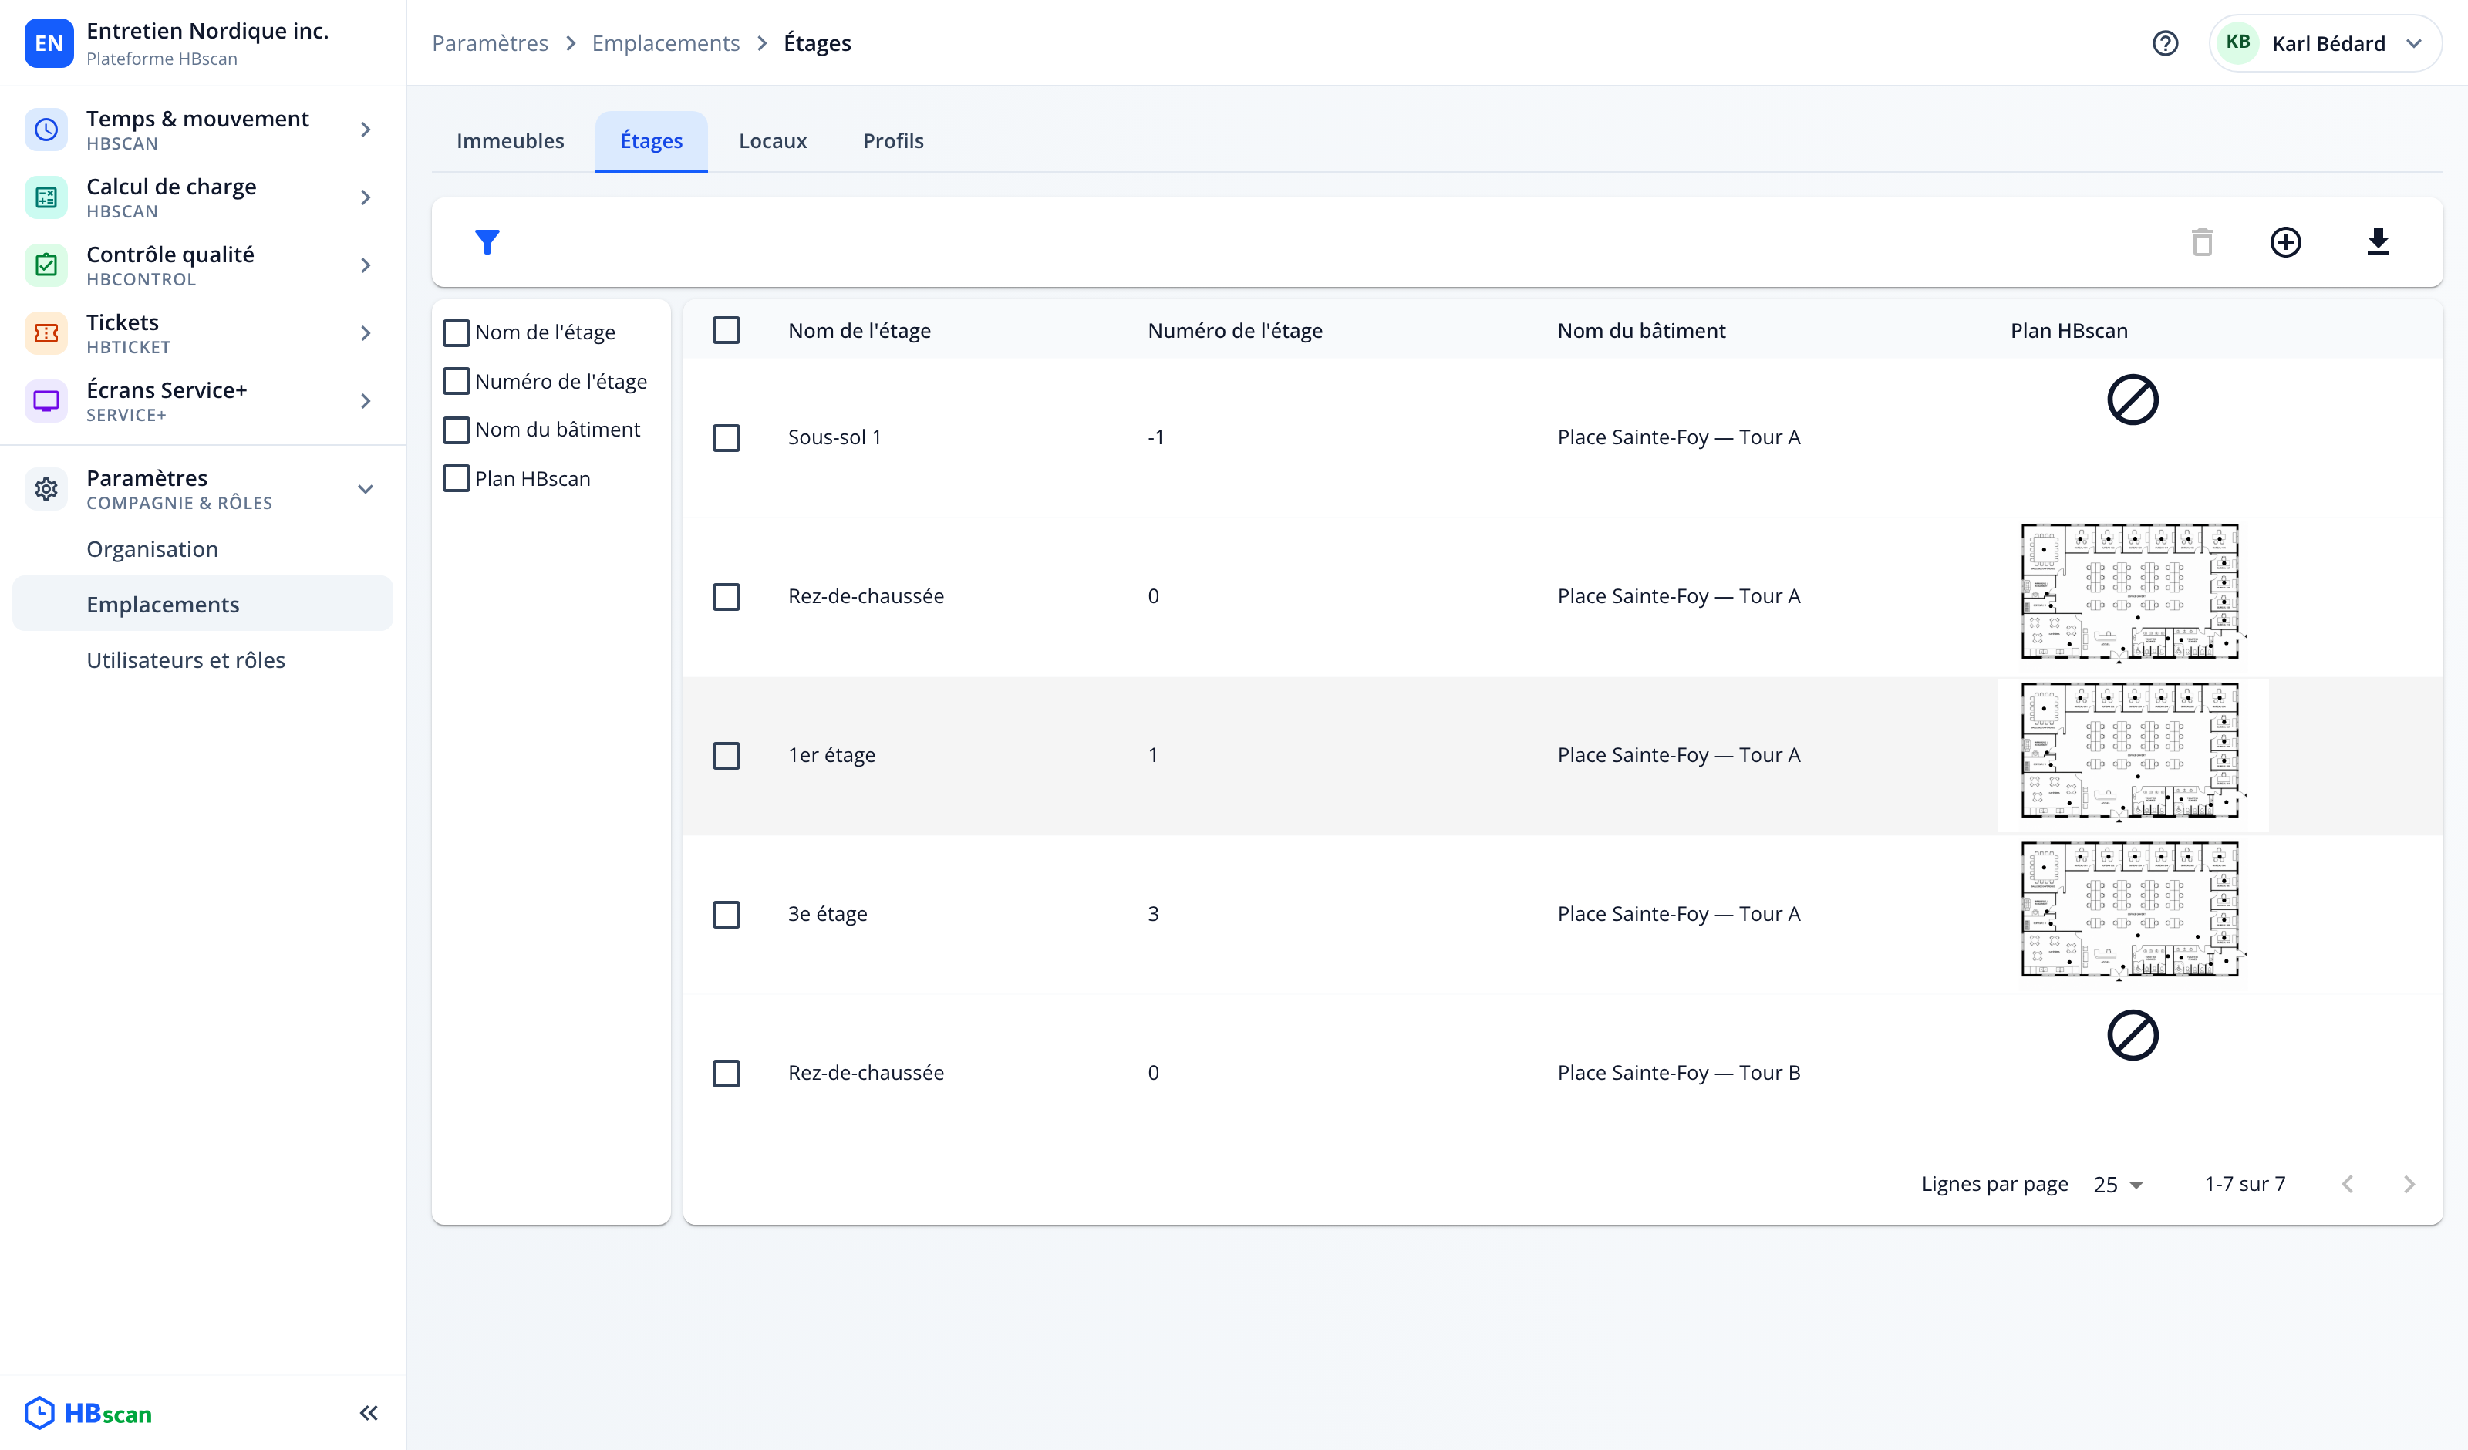Open Lignes par page dropdown
The width and height of the screenshot is (2468, 1450).
2119,1183
